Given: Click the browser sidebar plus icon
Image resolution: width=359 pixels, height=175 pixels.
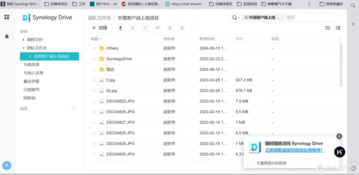Looking at the screenshot, I should 353,24.
